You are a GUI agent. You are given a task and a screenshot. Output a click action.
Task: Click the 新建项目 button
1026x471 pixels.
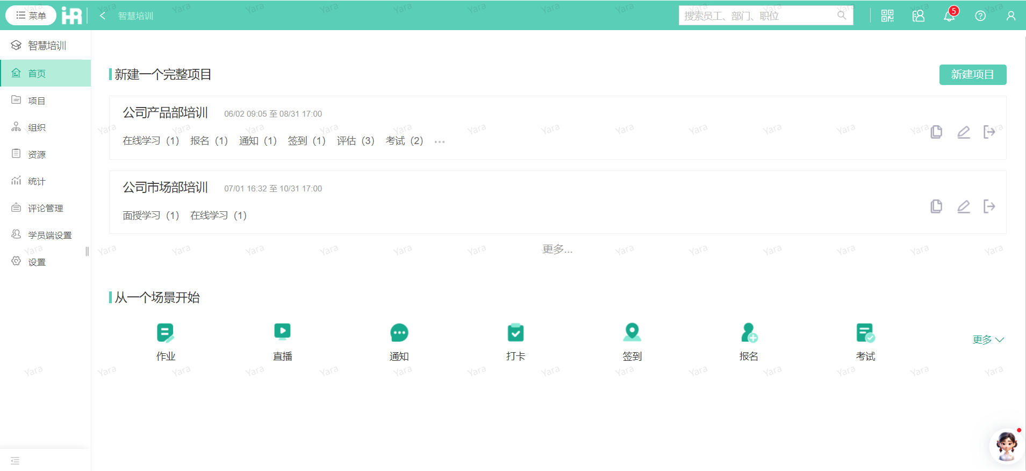tap(972, 75)
